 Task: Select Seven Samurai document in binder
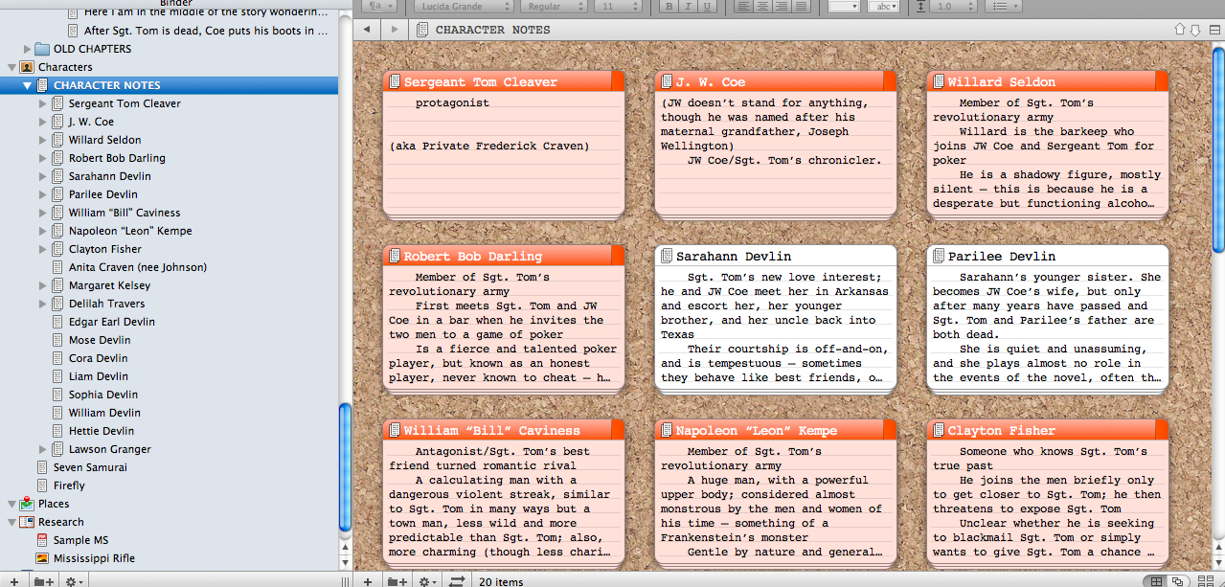[x=89, y=467]
